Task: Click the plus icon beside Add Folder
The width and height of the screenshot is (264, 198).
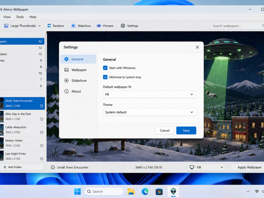Action: 5,167
